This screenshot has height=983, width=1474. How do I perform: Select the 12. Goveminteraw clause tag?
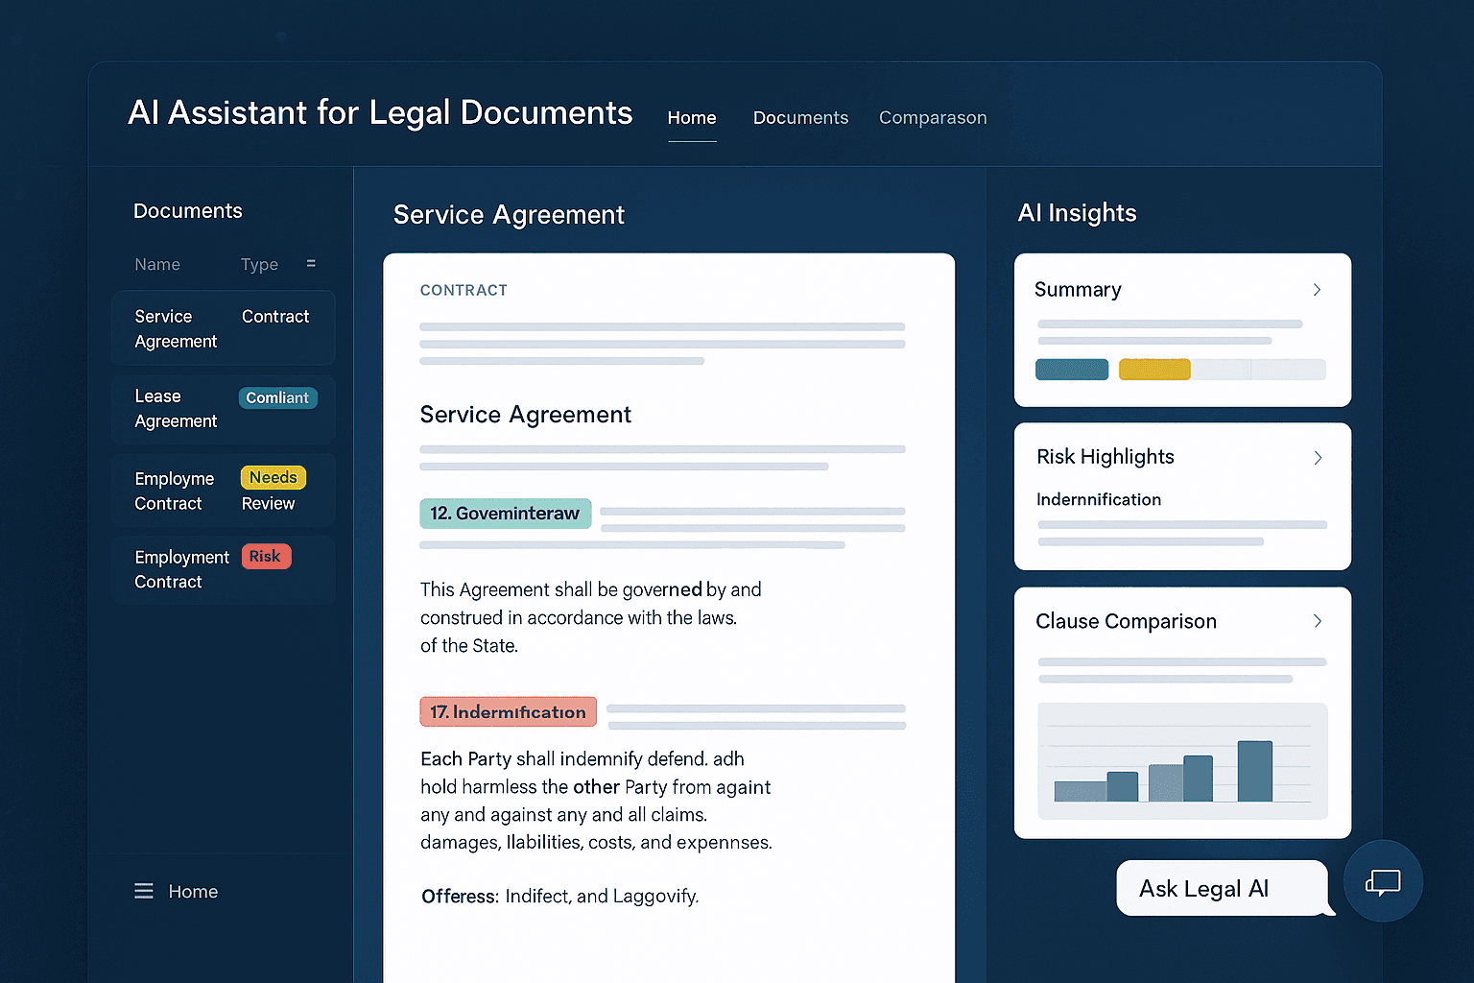505,514
